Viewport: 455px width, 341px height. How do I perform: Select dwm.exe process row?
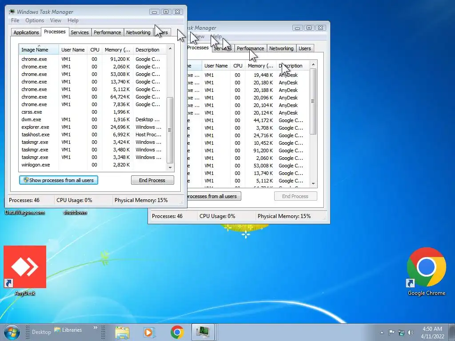coord(92,119)
